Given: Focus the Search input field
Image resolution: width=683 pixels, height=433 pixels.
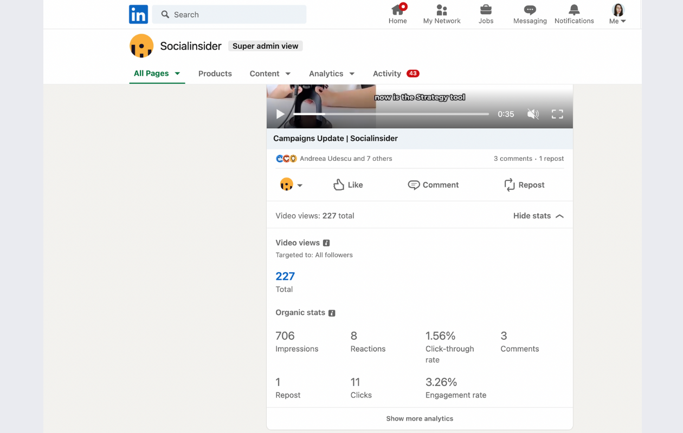Looking at the screenshot, I should point(229,15).
